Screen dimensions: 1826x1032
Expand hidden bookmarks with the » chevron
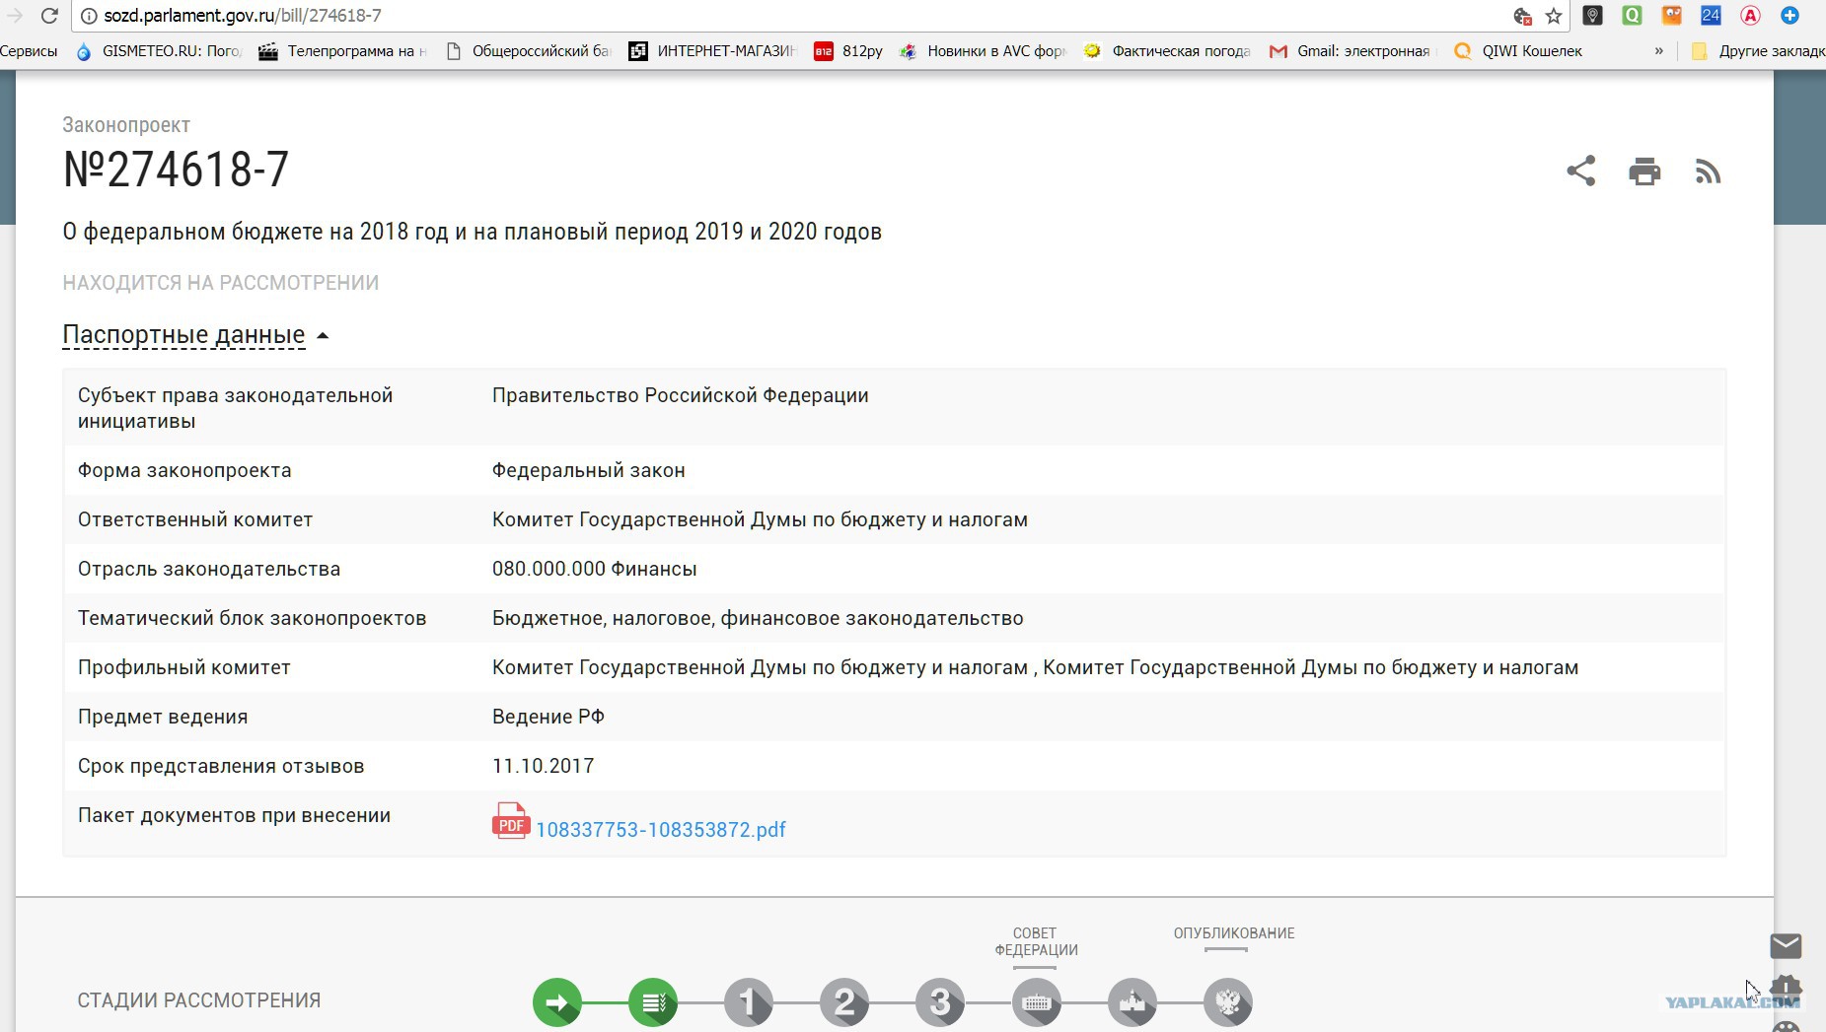pyautogui.click(x=1658, y=51)
